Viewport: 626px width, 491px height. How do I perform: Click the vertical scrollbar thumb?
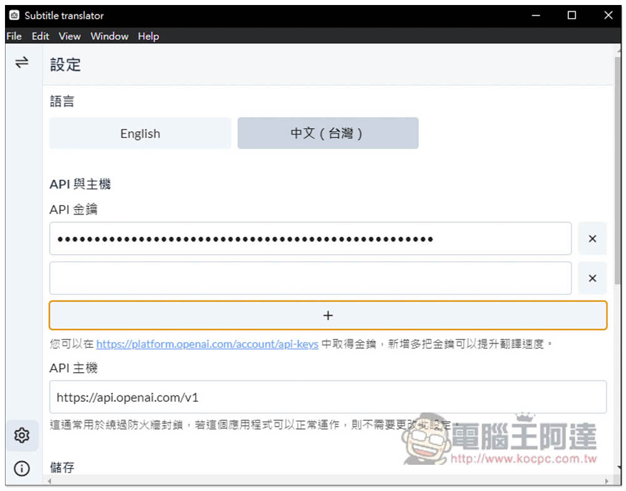tap(618, 170)
